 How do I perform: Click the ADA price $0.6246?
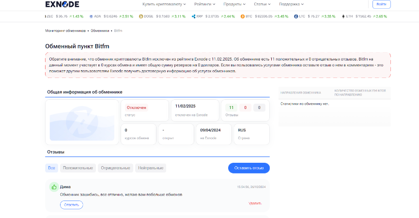110,16
